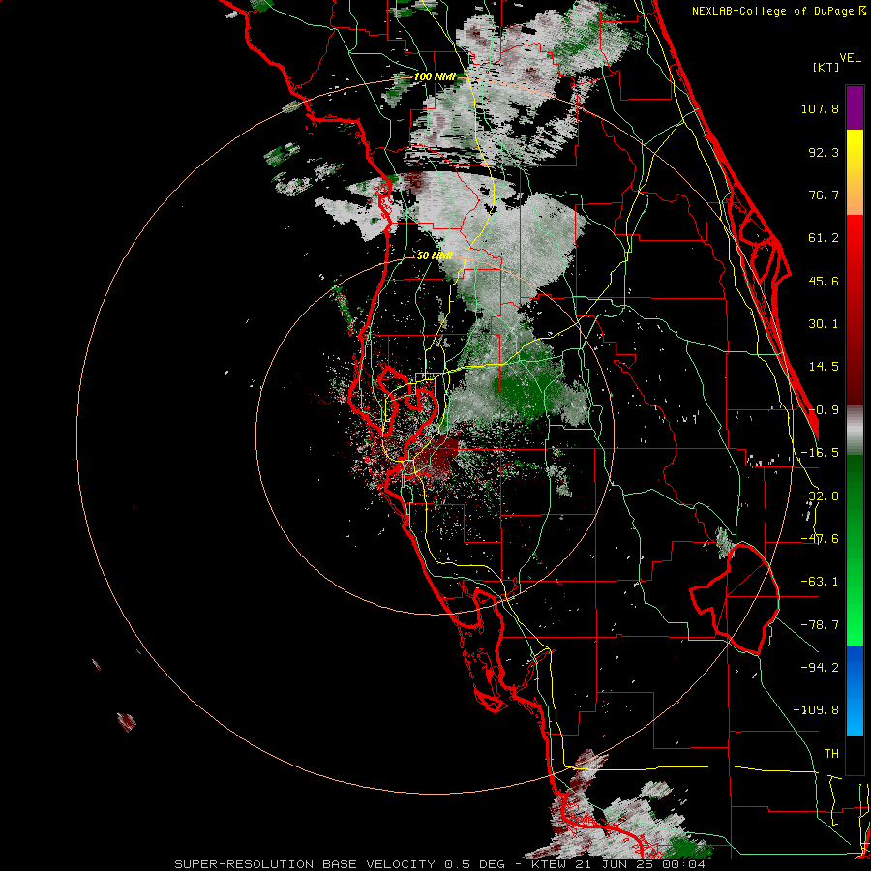871x871 pixels.
Task: Click the -32.0 velocity value
Action: [x=820, y=496]
